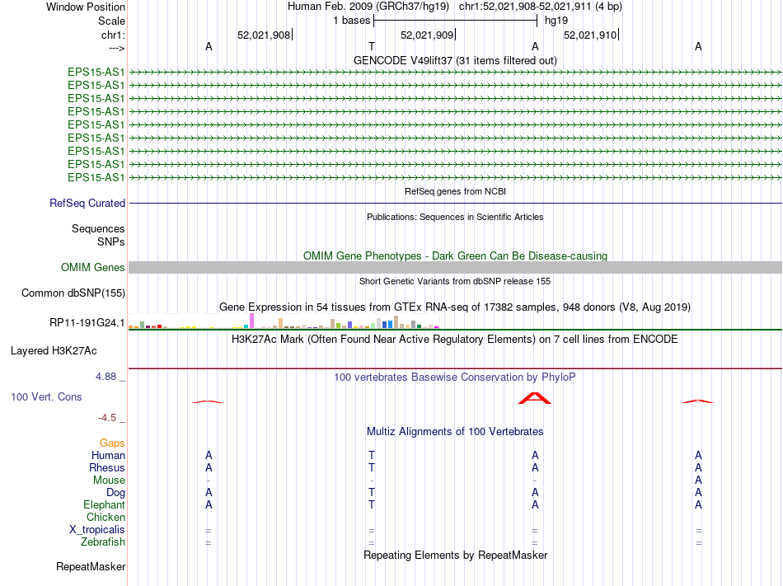Click the 4.88 conservation scale value
This screenshot has height=586, width=783.
(x=105, y=377)
